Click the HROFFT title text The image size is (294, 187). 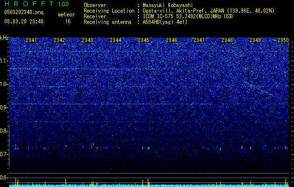coord(29,4)
